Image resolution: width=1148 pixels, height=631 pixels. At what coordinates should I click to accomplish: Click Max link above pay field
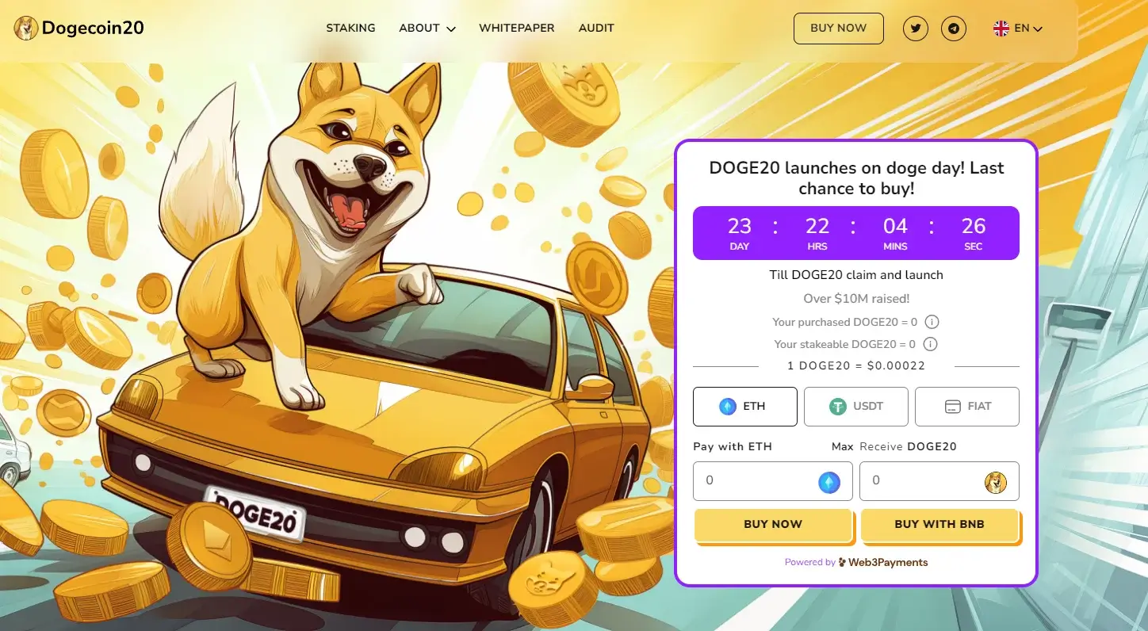842,446
